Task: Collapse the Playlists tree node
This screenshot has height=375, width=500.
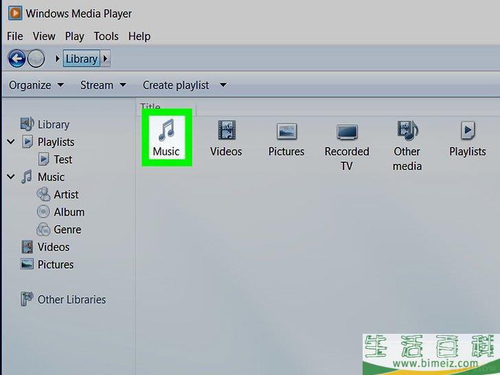Action: (x=11, y=141)
